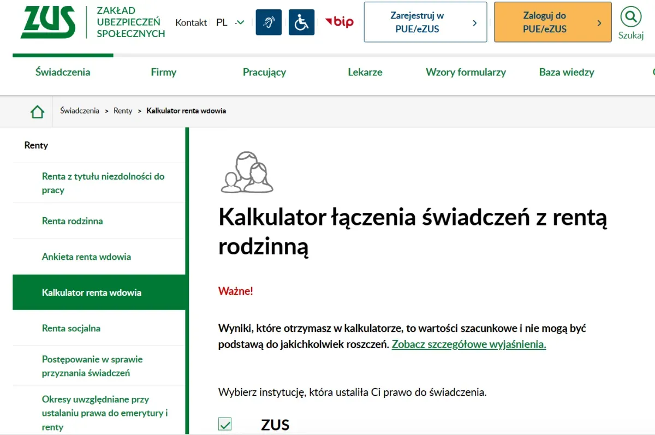Screen dimensions: 655x435
Task: Open Zobacz szczegółowe wyjaśnienia link
Action: (x=468, y=344)
